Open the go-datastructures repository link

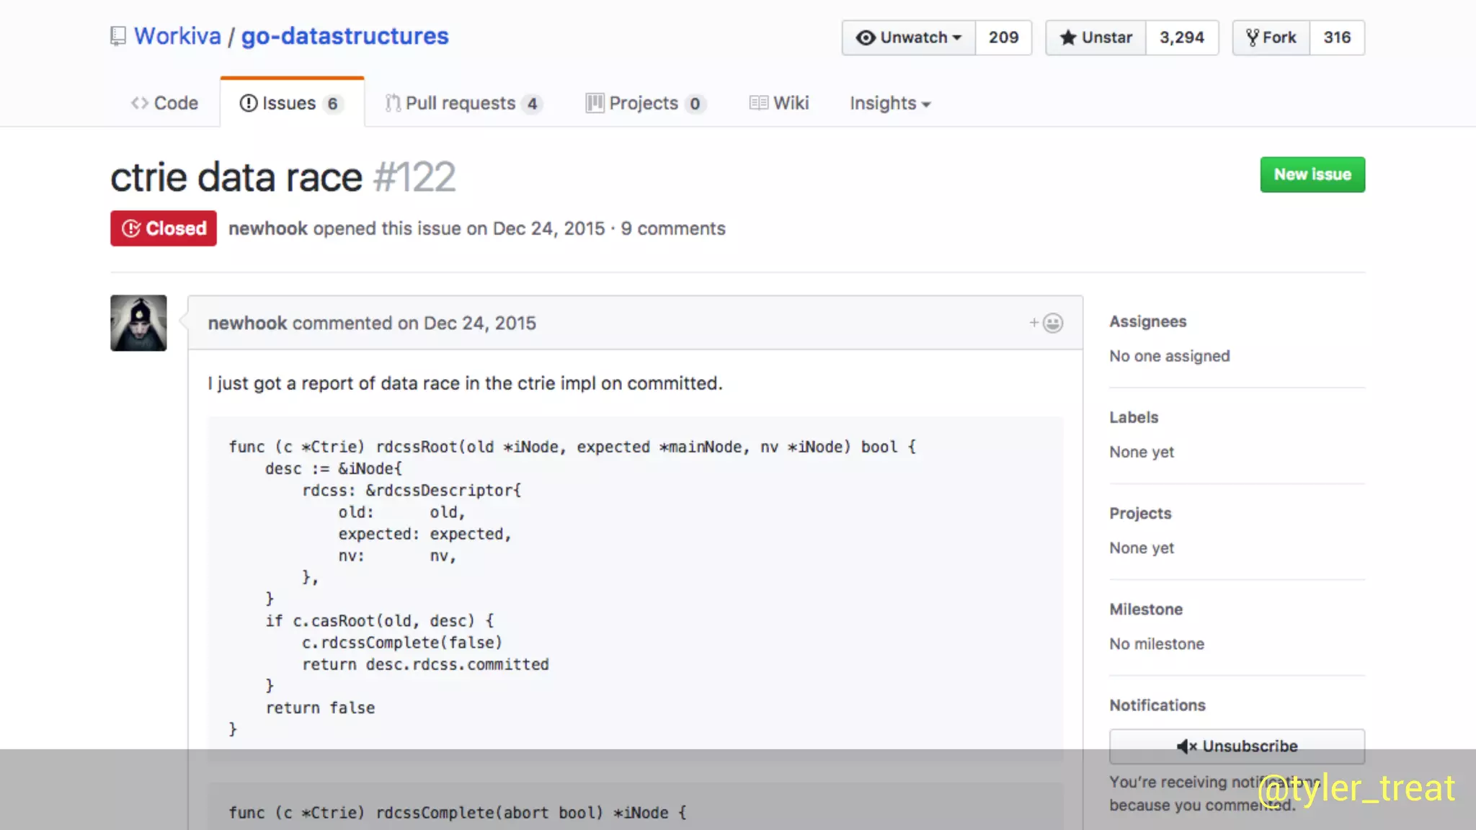344,36
